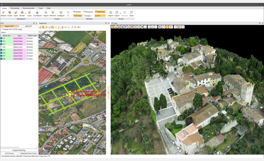This screenshot has width=264, height=161.
Task: Expand the Export dropdown arrow
Action: (120, 13)
